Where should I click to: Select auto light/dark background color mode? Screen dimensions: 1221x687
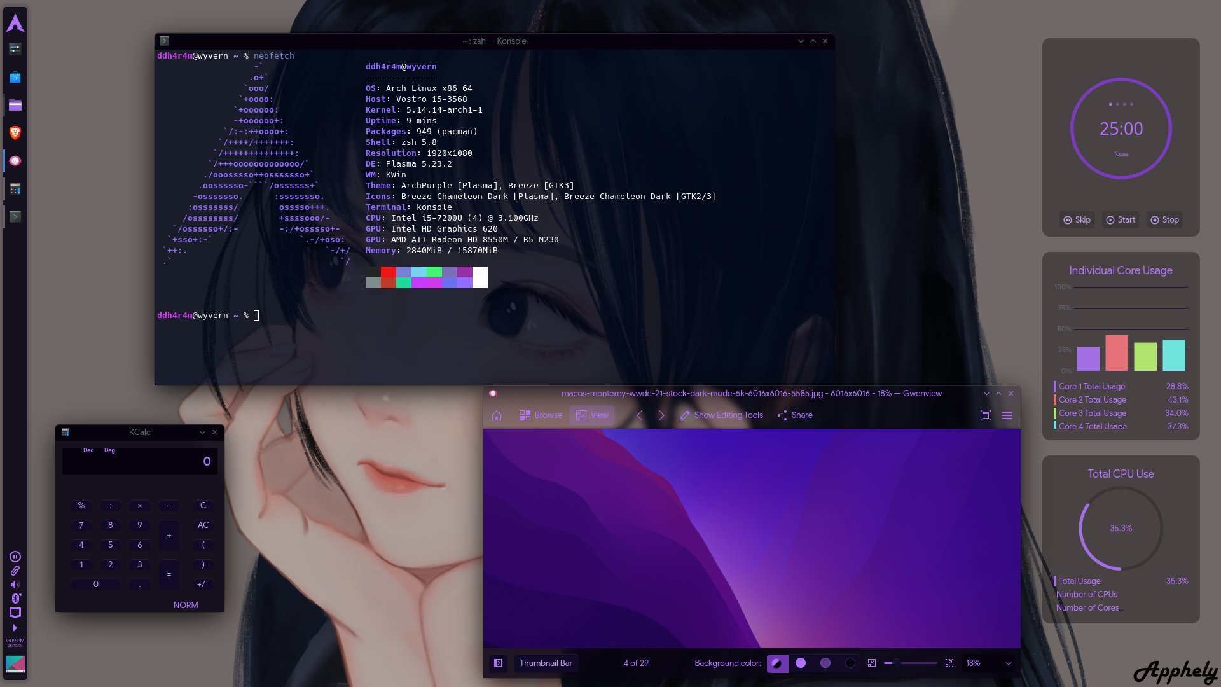(x=776, y=663)
